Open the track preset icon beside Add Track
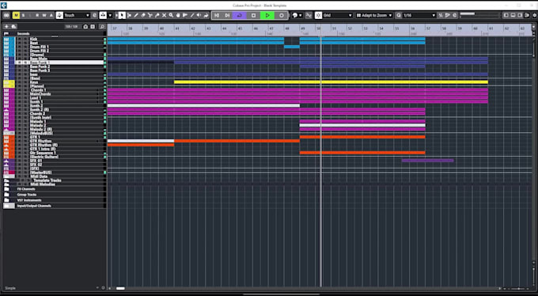This screenshot has width=538, height=296. click(x=13, y=26)
